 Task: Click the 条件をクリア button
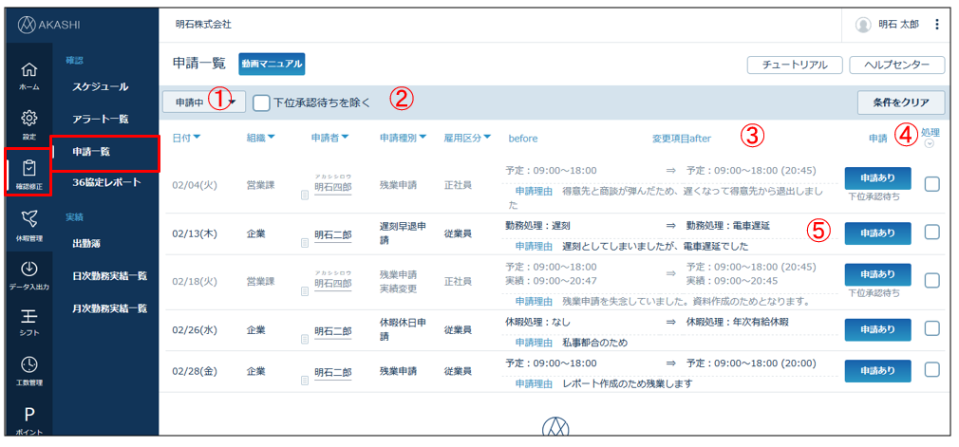[x=900, y=102]
